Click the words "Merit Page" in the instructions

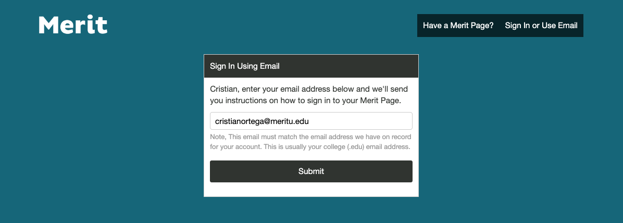379,101
